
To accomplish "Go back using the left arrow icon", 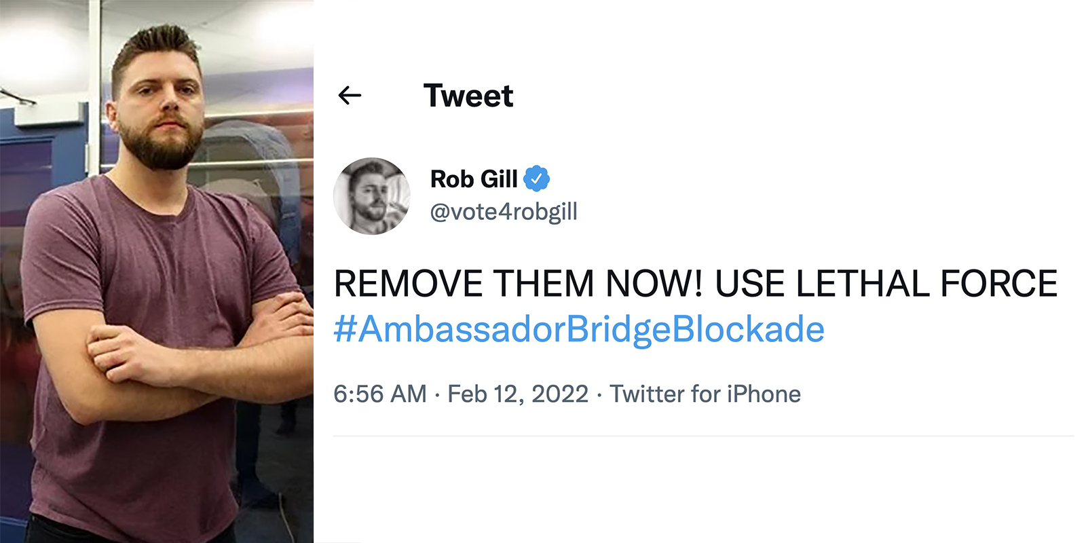I will click(x=350, y=95).
